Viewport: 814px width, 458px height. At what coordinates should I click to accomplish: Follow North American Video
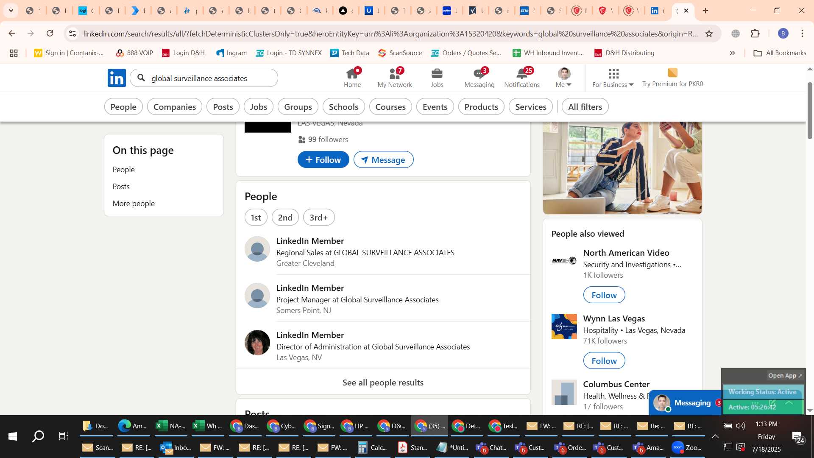coord(604,295)
